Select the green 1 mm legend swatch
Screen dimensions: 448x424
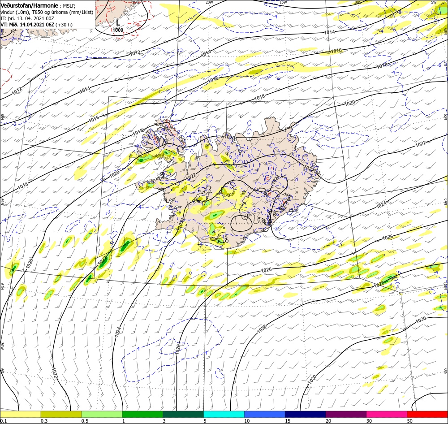tap(142, 414)
